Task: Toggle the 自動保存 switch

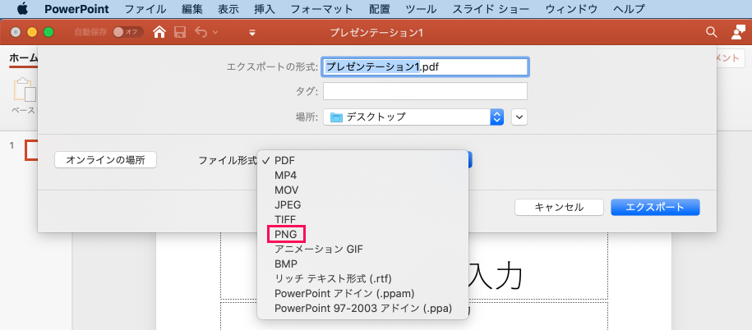Action: tap(127, 32)
